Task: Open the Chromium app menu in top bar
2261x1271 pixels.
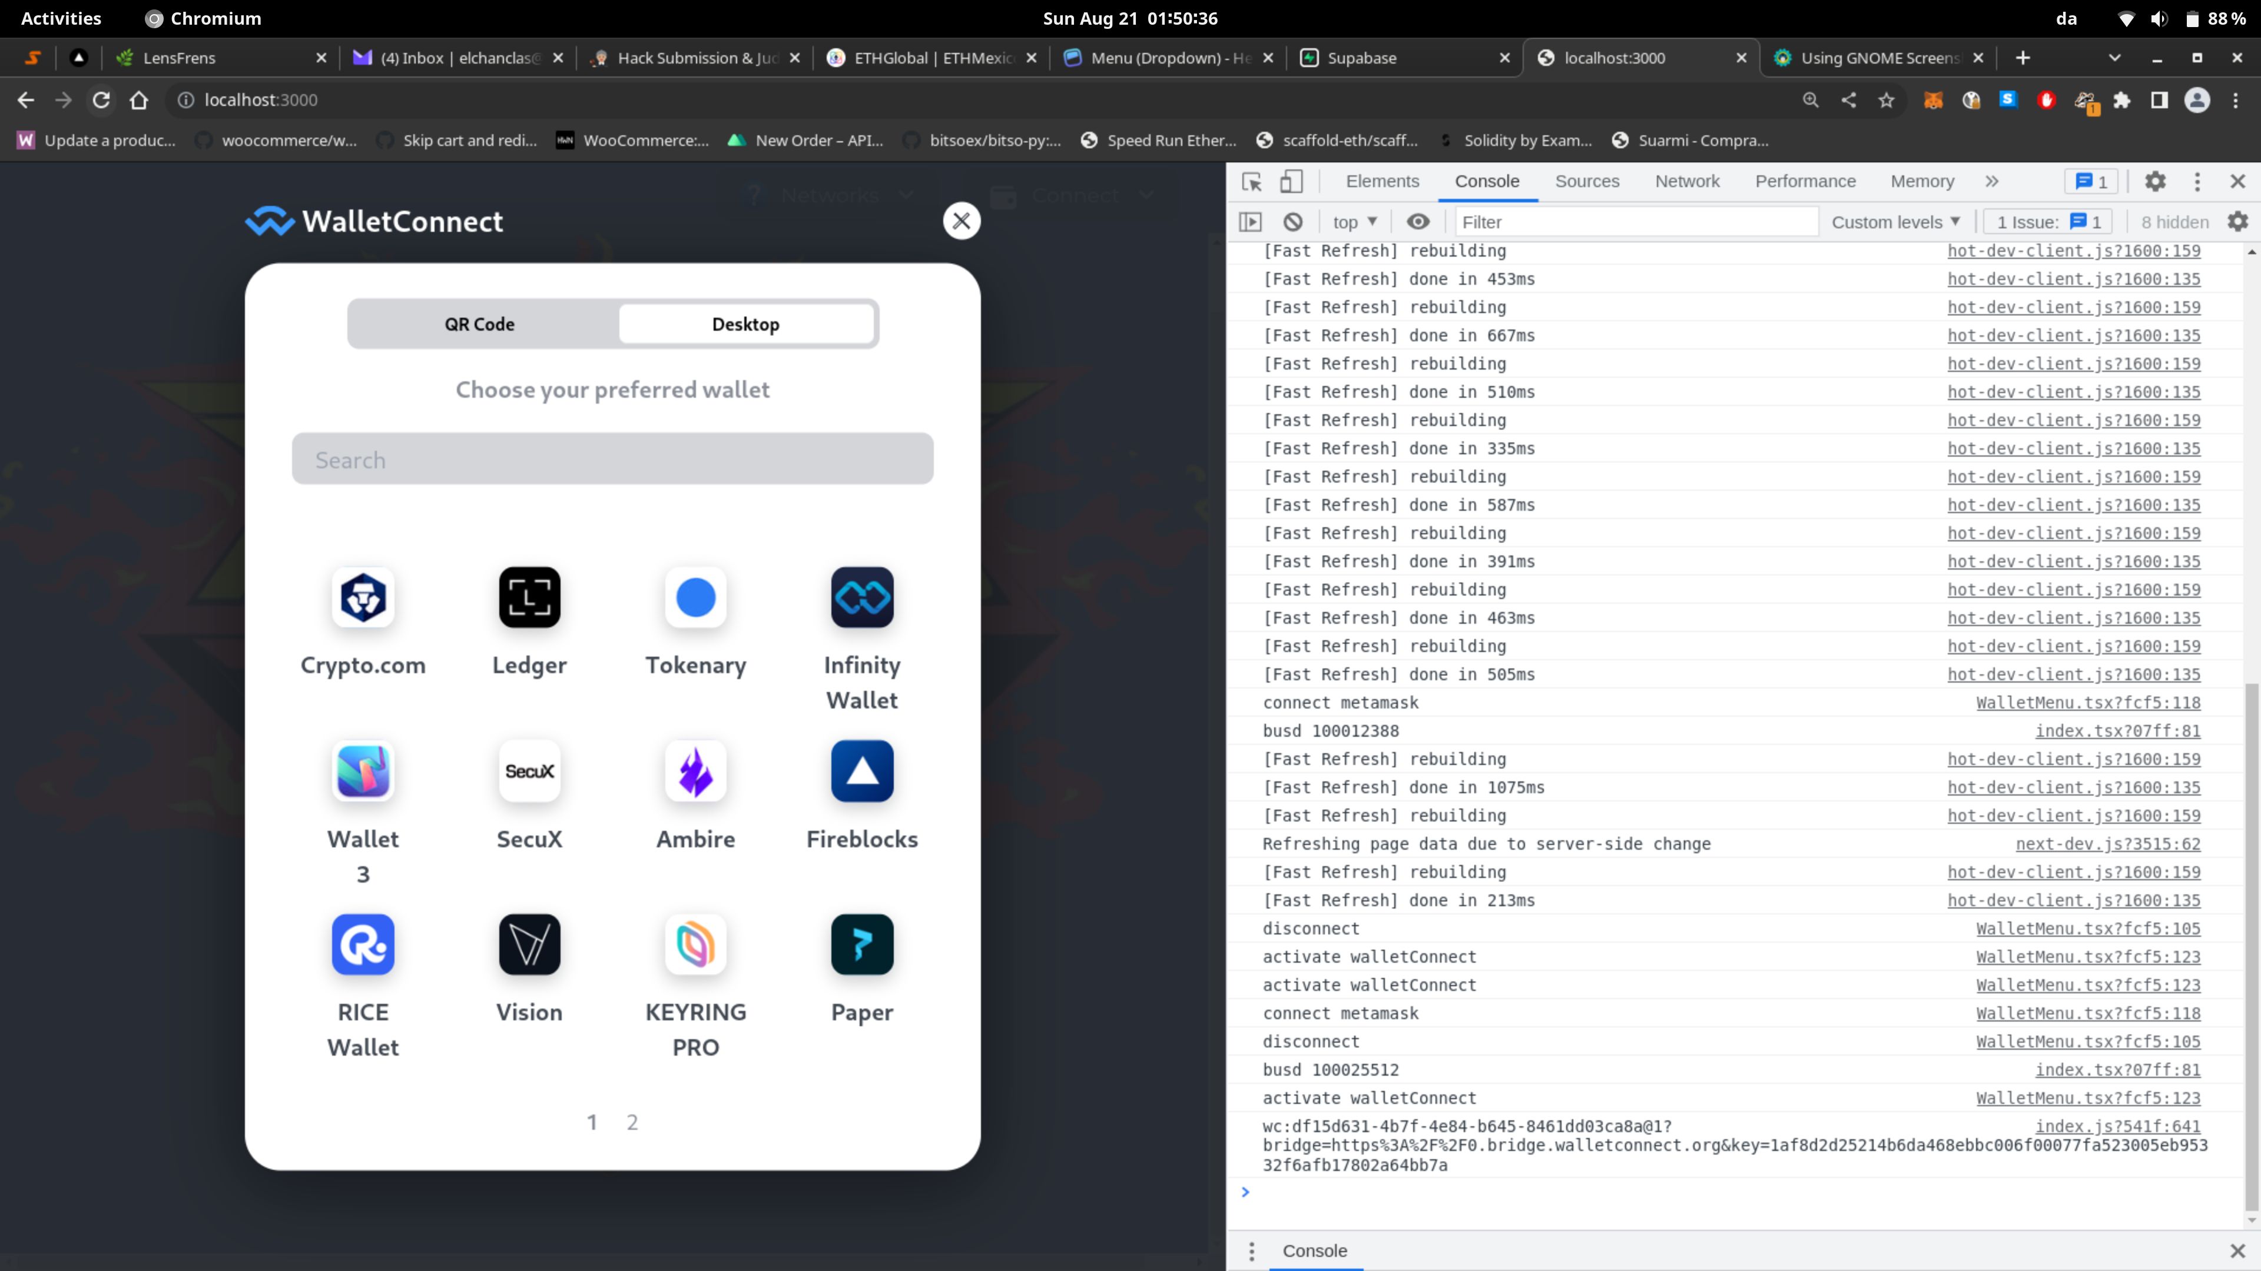Action: (x=203, y=18)
